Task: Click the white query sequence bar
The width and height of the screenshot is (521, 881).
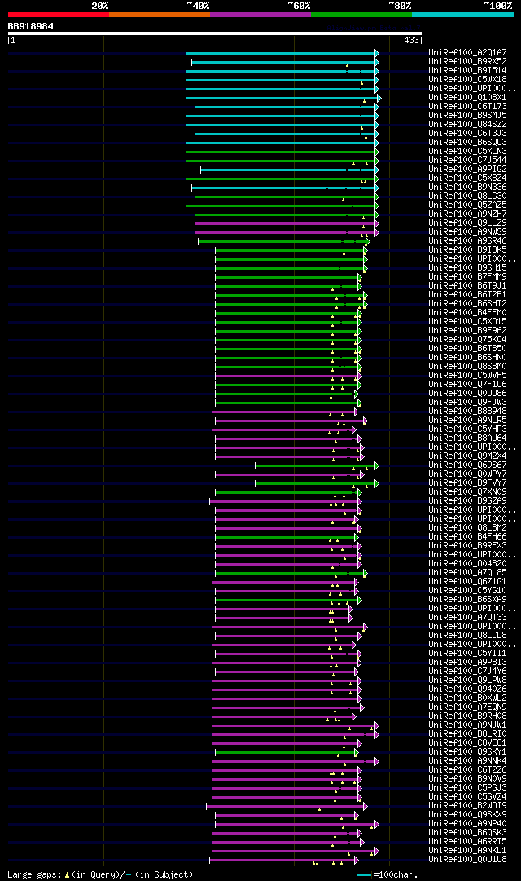Action: pyautogui.click(x=214, y=33)
